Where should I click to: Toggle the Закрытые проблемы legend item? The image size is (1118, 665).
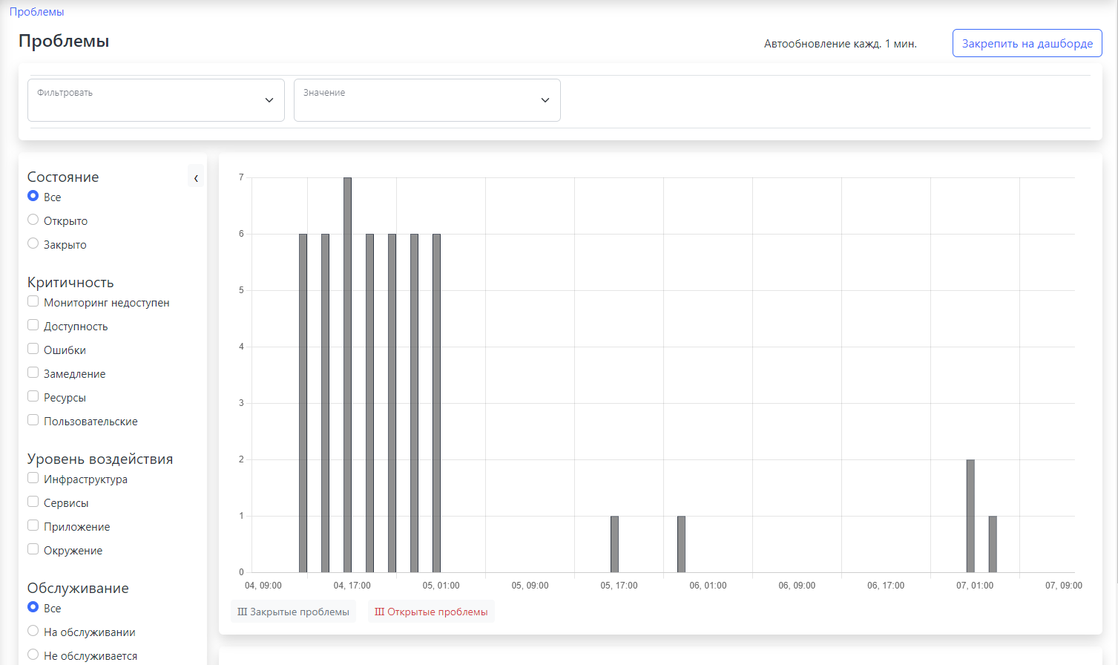[x=293, y=612]
